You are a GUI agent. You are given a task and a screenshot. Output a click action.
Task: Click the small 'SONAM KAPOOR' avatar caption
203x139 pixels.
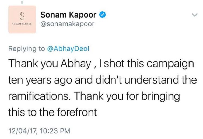(x=22, y=24)
